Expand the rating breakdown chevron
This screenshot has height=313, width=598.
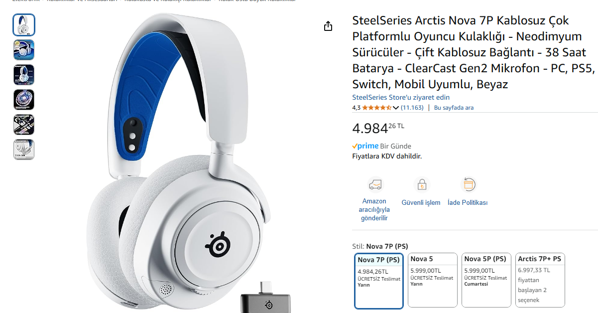click(x=396, y=108)
